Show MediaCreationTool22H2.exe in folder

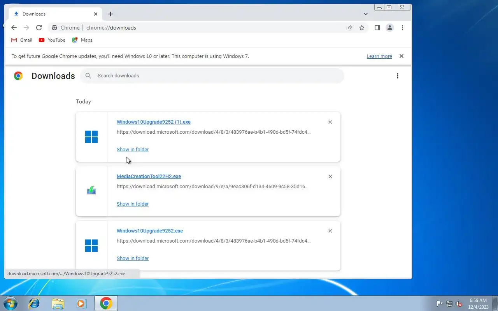point(133,204)
